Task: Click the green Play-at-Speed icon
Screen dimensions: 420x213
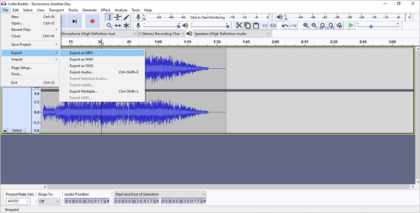Action: (351, 26)
